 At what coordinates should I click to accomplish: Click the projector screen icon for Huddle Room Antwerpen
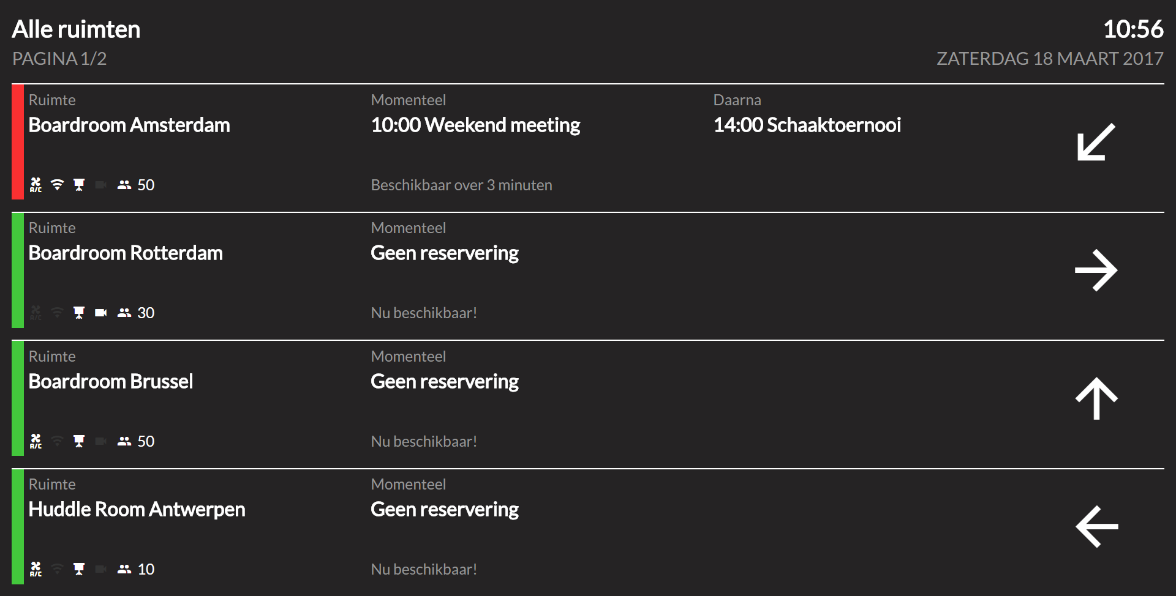[x=79, y=569]
